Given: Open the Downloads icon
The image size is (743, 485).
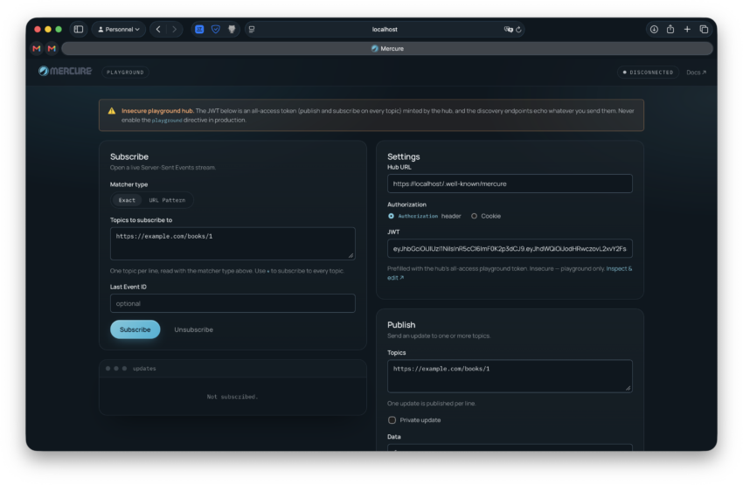Looking at the screenshot, I should coord(654,30).
